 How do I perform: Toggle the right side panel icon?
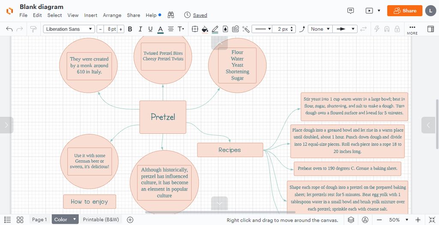tap(430, 29)
